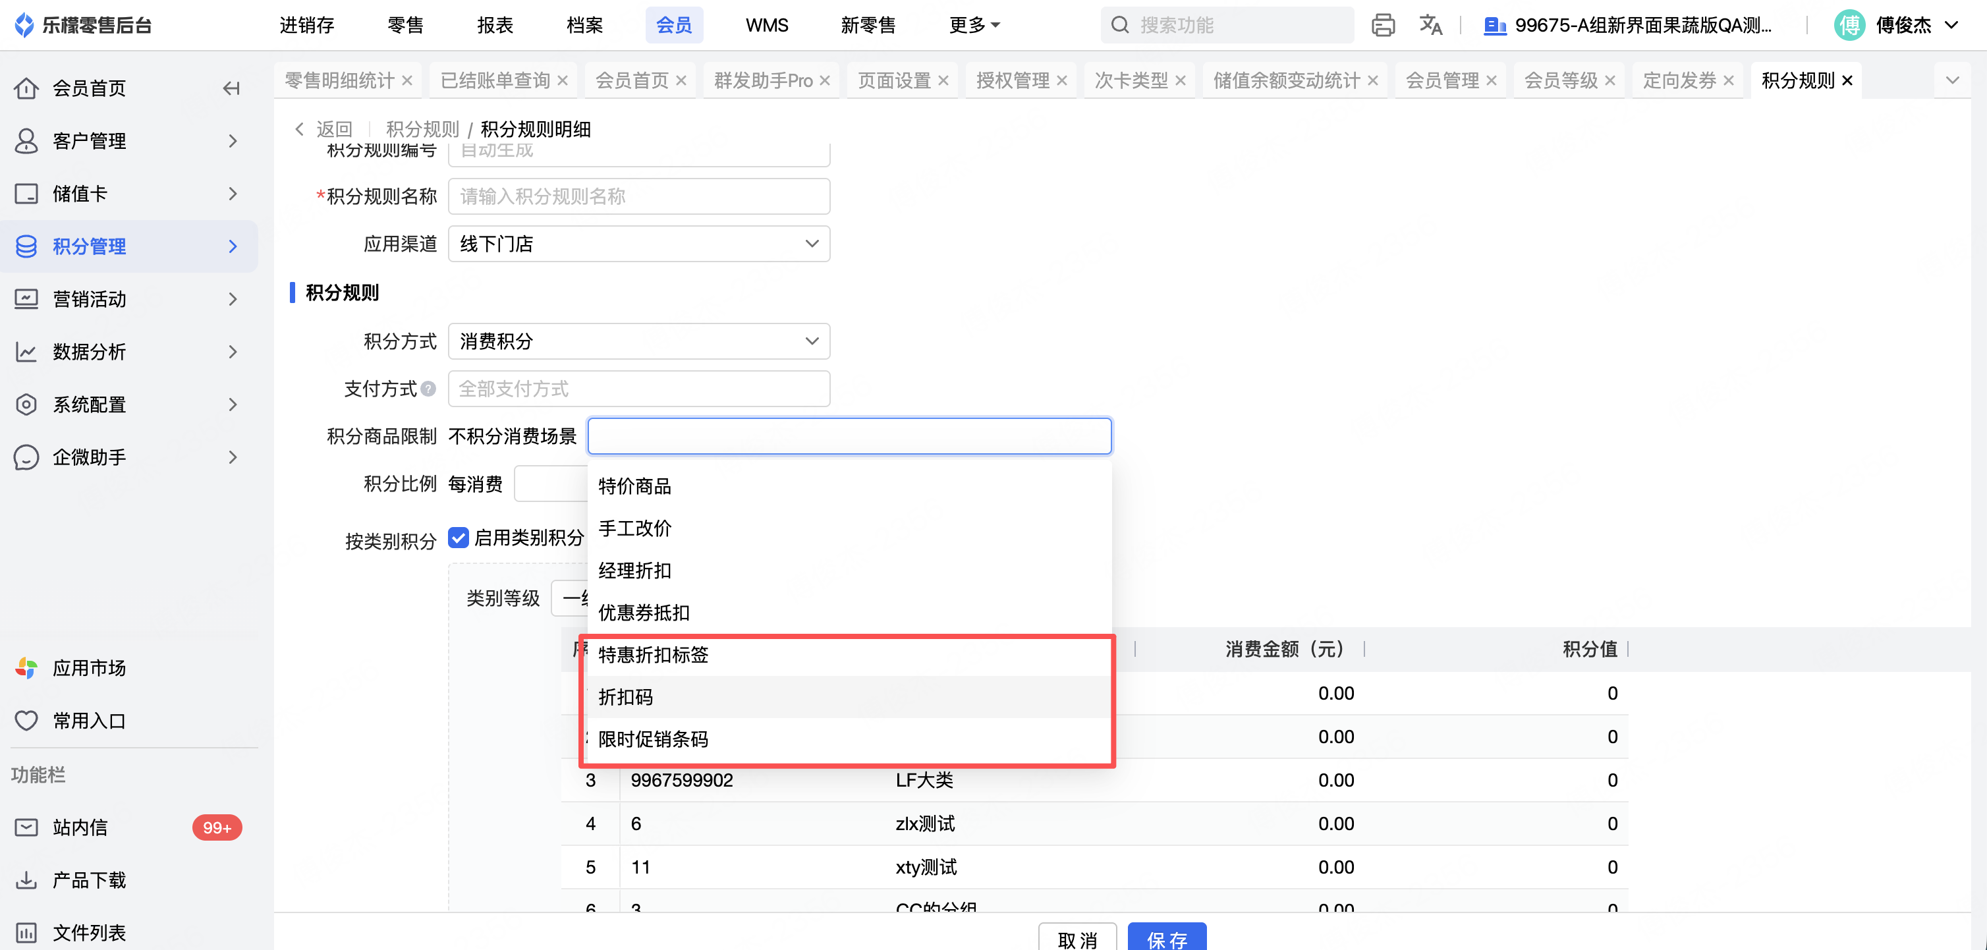Open 应用市场 in the sidebar
1987x950 pixels.
coord(89,668)
